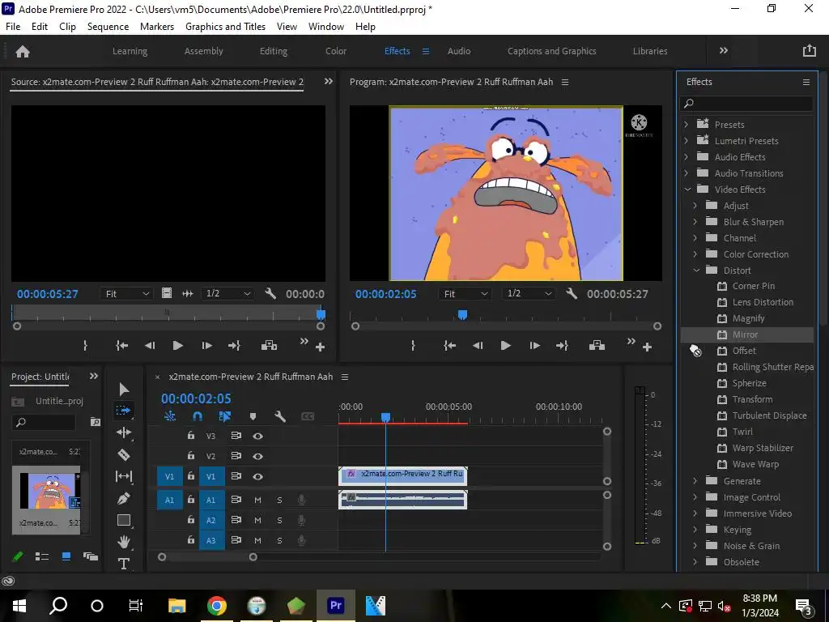Viewport: 829px width, 622px height.
Task: Go to In point in Program monitor
Action: tap(450, 346)
